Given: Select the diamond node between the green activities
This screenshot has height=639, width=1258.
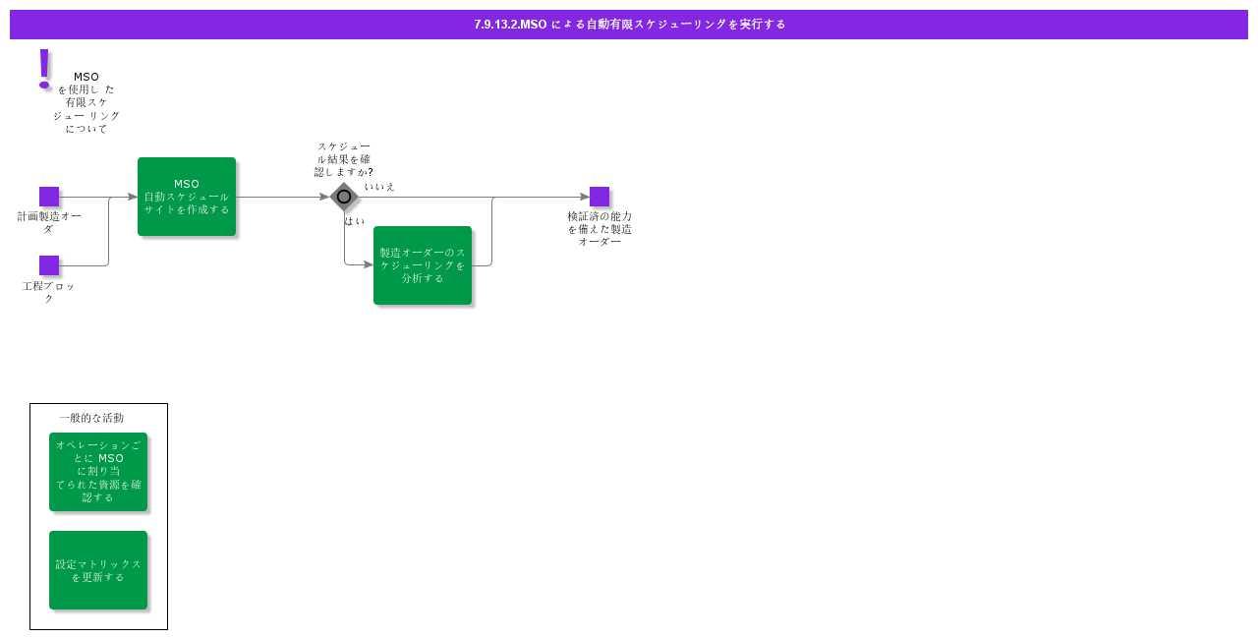Looking at the screenshot, I should pos(344,197).
